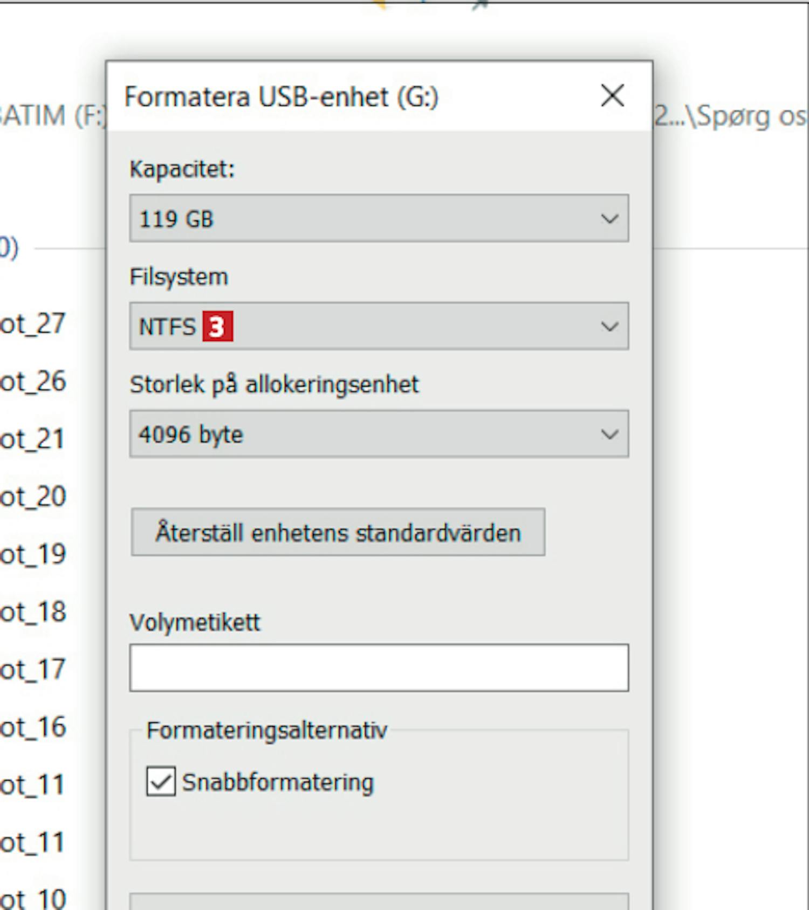
Task: Pick the file ending in ot_19
Action: [x=32, y=554]
